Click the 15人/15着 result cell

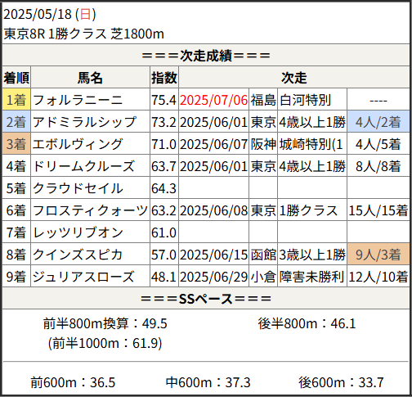click(378, 210)
